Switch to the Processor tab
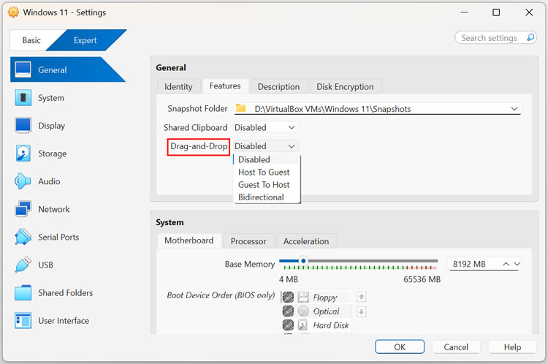548x364 pixels. click(248, 241)
